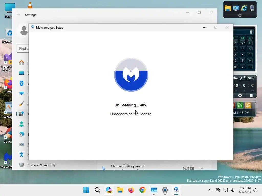Show hidden system tray icons
The height and width of the screenshot is (196, 262).
pyautogui.click(x=210, y=190)
